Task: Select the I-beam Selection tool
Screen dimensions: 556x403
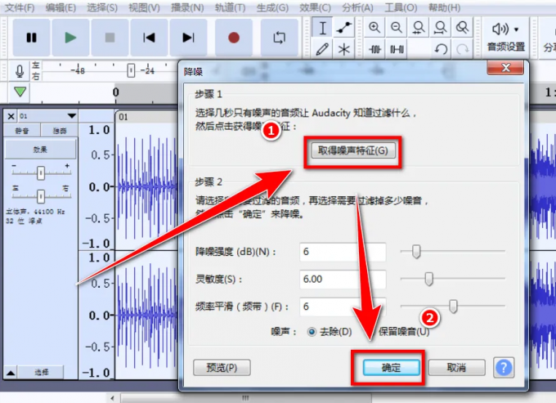Action: point(322,27)
